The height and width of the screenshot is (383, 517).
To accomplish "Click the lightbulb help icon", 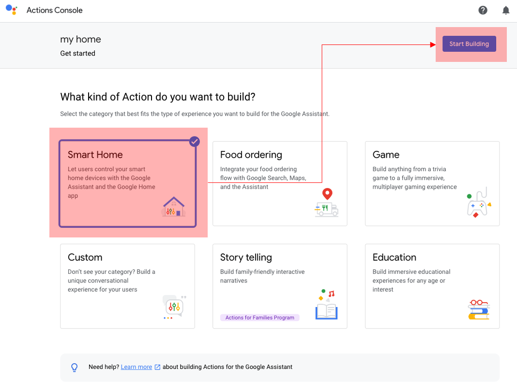I will click(75, 367).
